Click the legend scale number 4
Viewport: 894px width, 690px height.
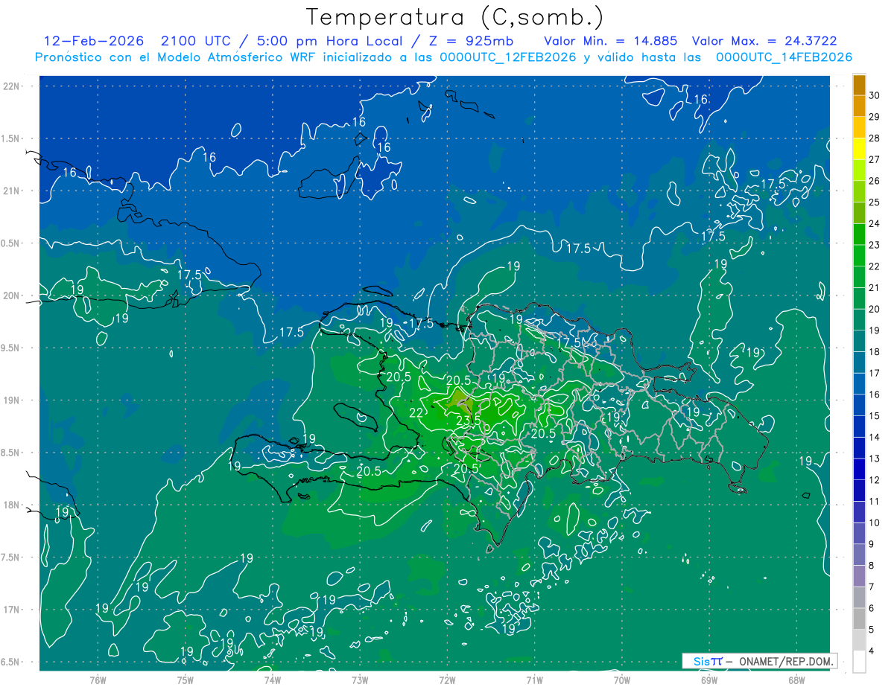872,651
